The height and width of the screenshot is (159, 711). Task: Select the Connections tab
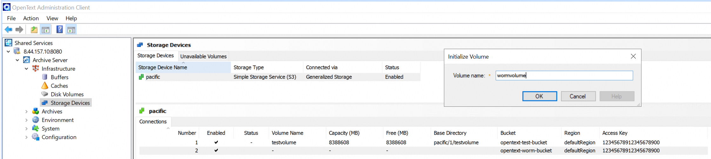pos(153,122)
